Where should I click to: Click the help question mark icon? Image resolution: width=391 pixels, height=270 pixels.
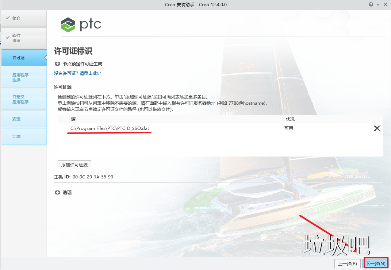click(x=371, y=4)
